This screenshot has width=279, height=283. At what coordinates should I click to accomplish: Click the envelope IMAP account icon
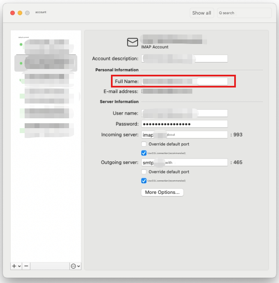pos(133,42)
